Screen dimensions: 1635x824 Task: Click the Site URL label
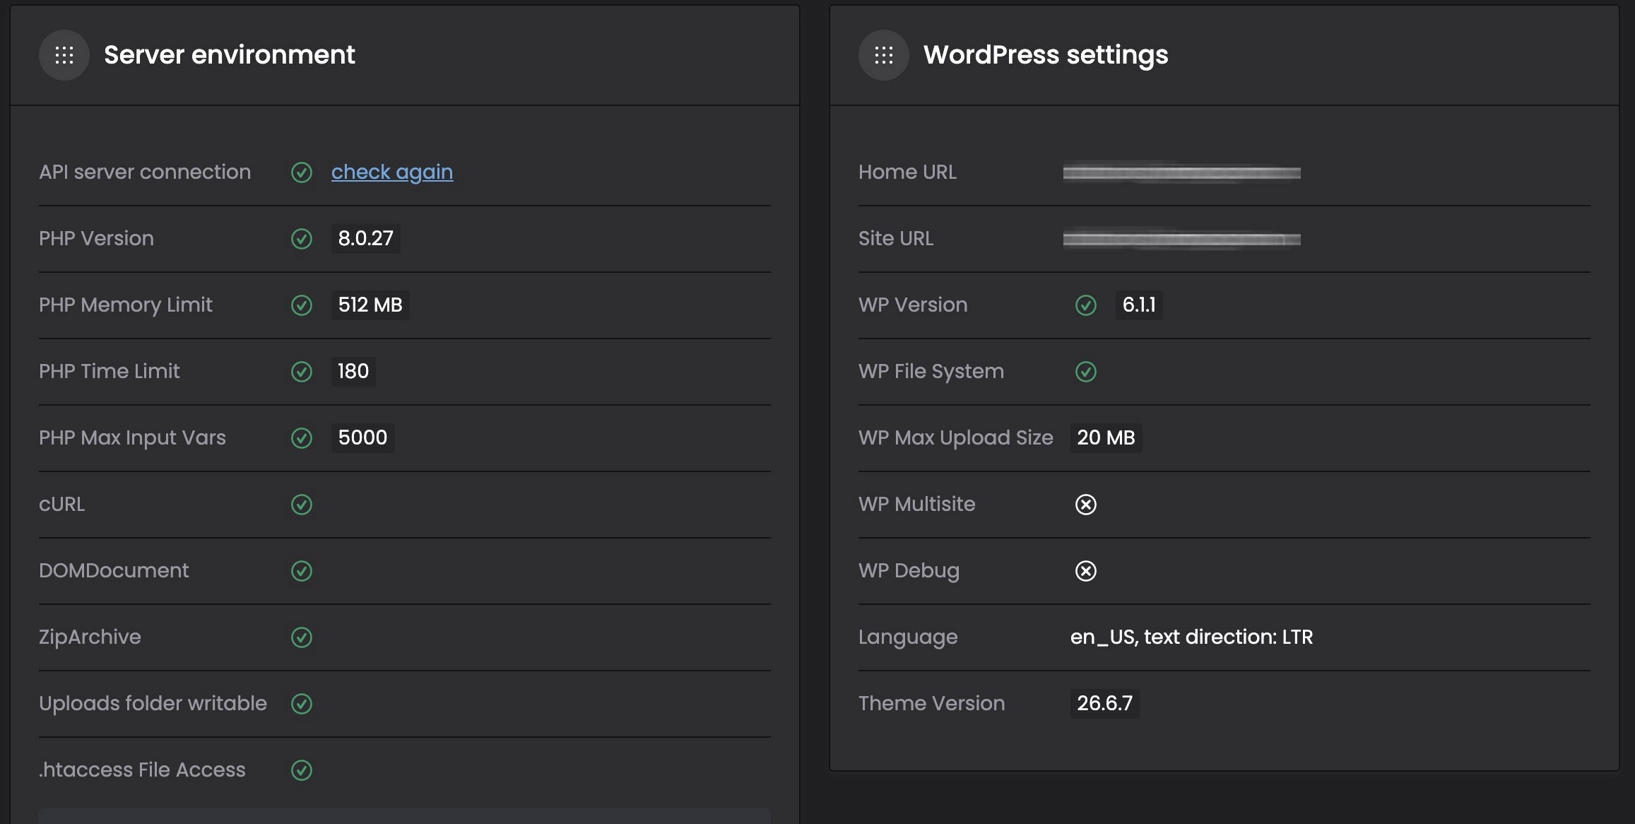click(x=896, y=238)
